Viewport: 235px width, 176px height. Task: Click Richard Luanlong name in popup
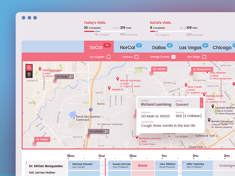coord(156,104)
